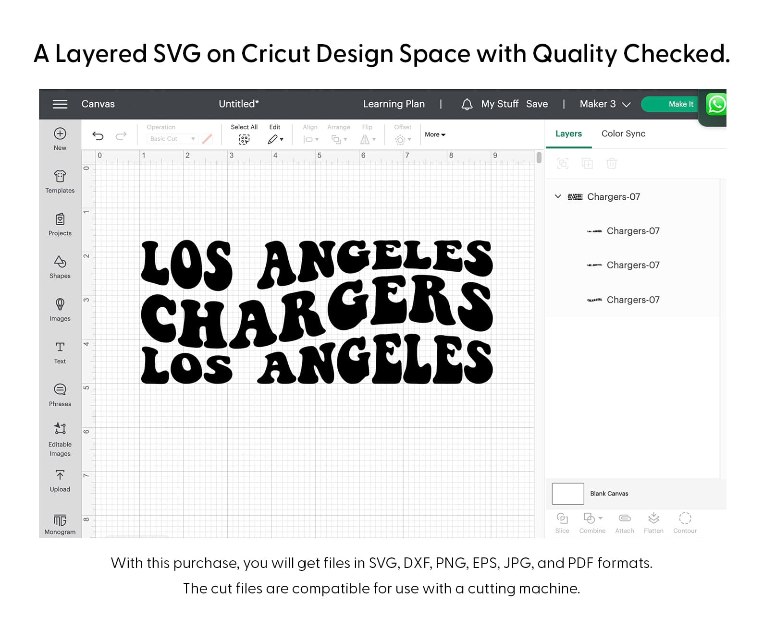Select the bottom LOS ANGELES text on canvas
The height and width of the screenshot is (628, 763).
317,360
